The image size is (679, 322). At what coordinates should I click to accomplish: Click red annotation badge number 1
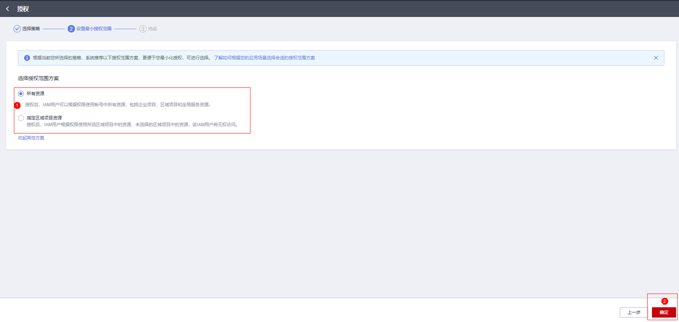click(x=17, y=105)
